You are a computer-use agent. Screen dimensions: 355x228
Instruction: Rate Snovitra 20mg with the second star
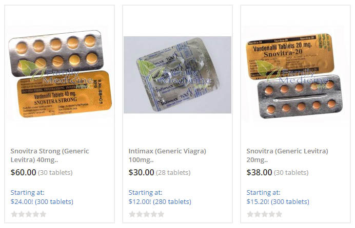tap(258, 214)
